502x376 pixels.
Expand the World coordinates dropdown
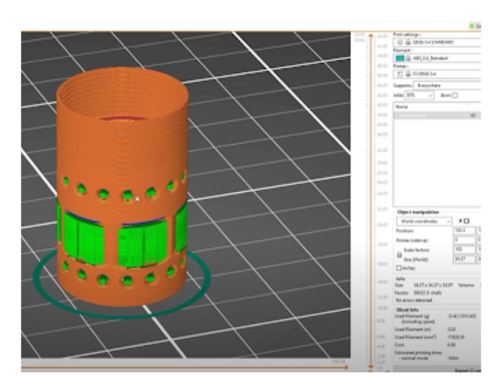tap(424, 221)
